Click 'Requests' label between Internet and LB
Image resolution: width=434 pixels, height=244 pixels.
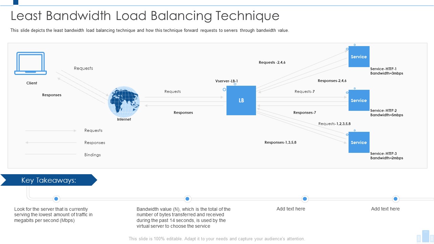[173, 91]
